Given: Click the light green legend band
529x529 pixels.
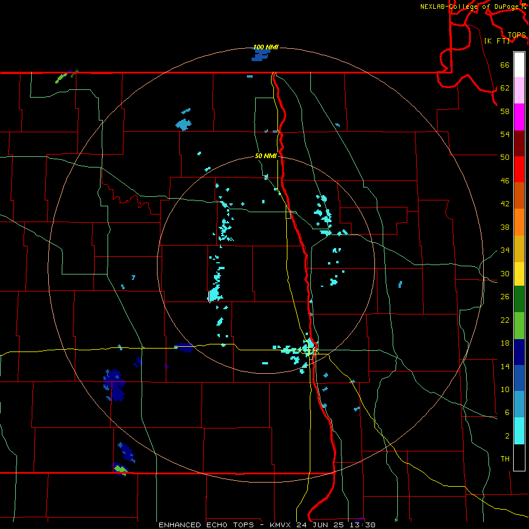Looking at the screenshot, I should click(x=519, y=326).
